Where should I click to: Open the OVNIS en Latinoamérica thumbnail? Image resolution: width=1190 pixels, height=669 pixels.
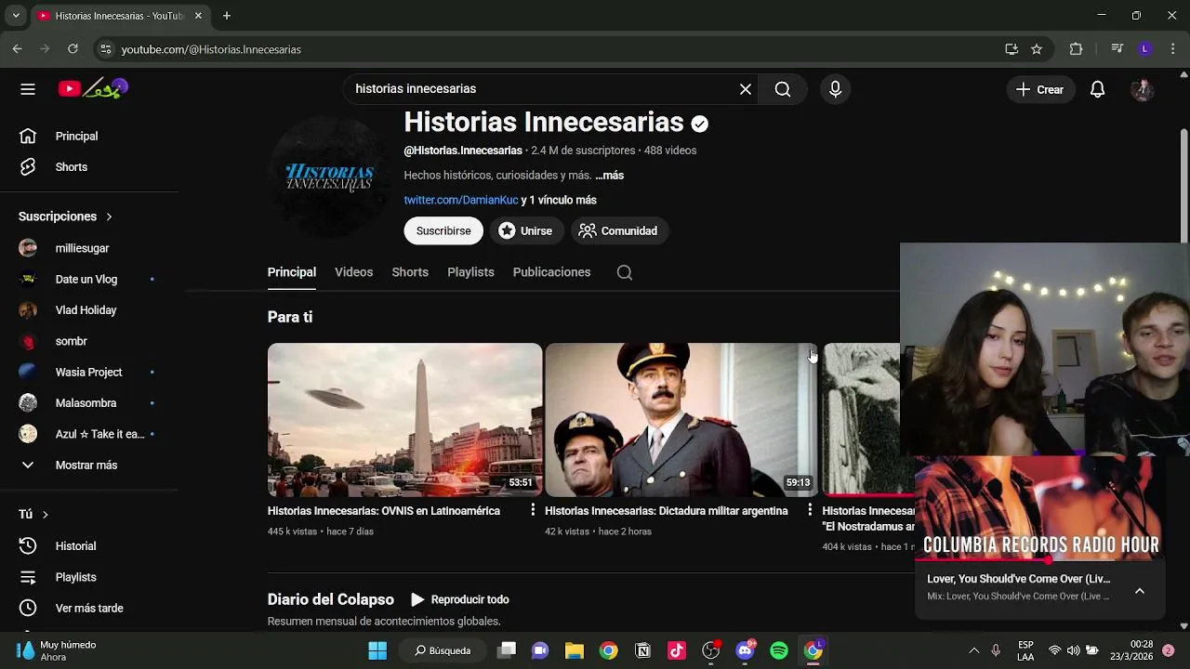pyautogui.click(x=404, y=420)
